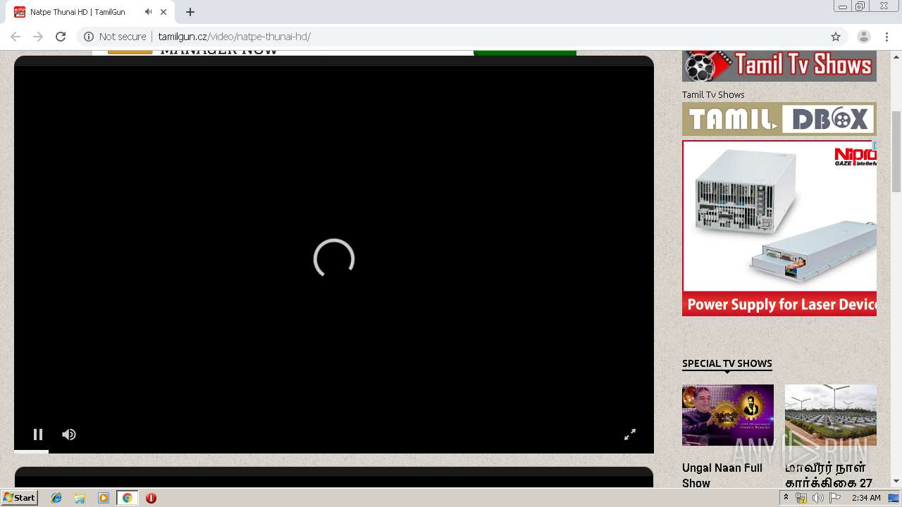The height and width of the screenshot is (507, 902).
Task: Open media player from taskbar
Action: tap(104, 498)
